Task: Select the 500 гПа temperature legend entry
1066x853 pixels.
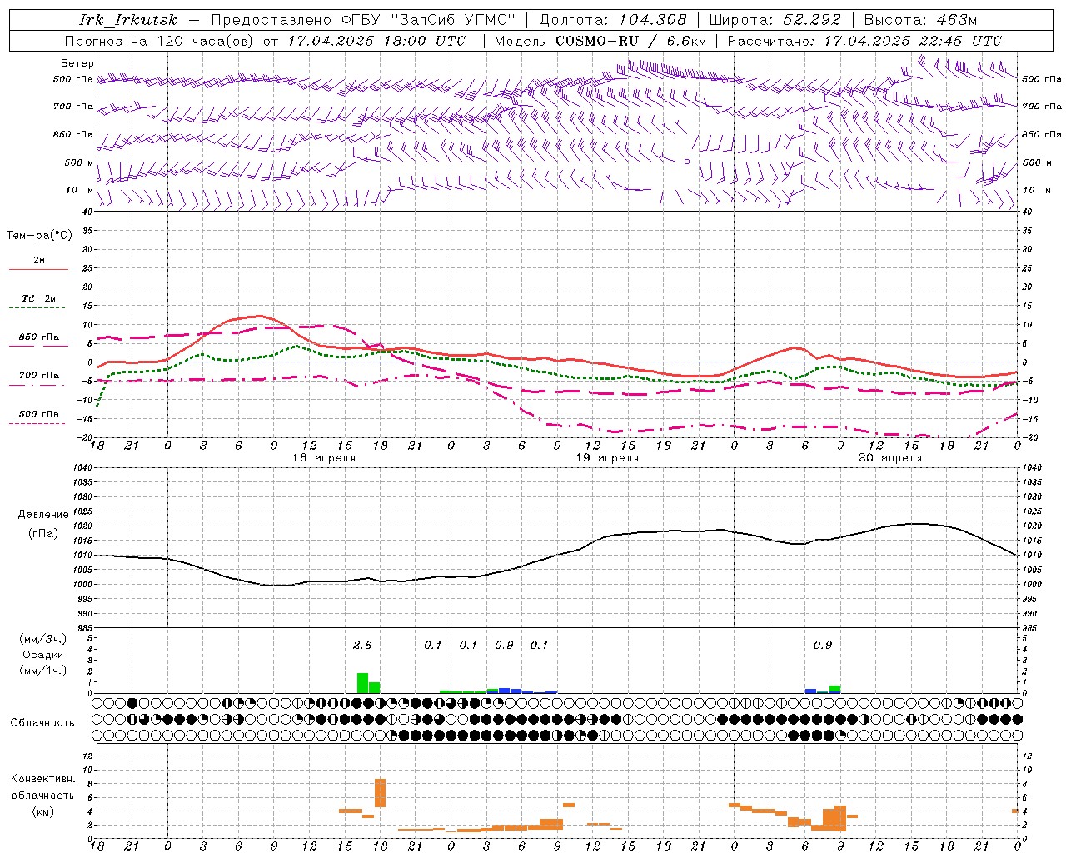Action: pyautogui.click(x=38, y=414)
